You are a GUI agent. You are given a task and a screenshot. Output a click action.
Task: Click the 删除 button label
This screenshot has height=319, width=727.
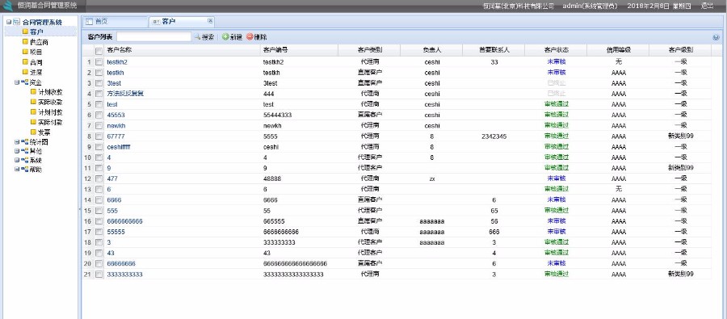[261, 37]
